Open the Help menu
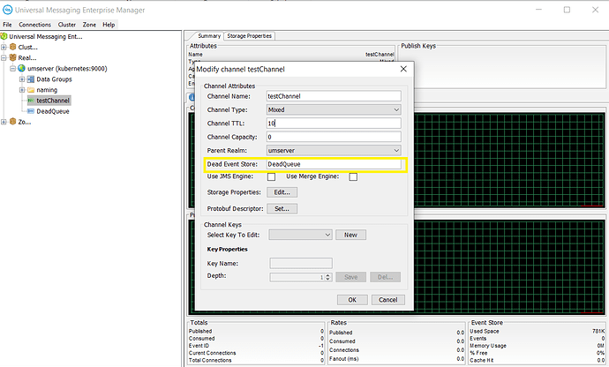609x367 pixels. coord(109,25)
